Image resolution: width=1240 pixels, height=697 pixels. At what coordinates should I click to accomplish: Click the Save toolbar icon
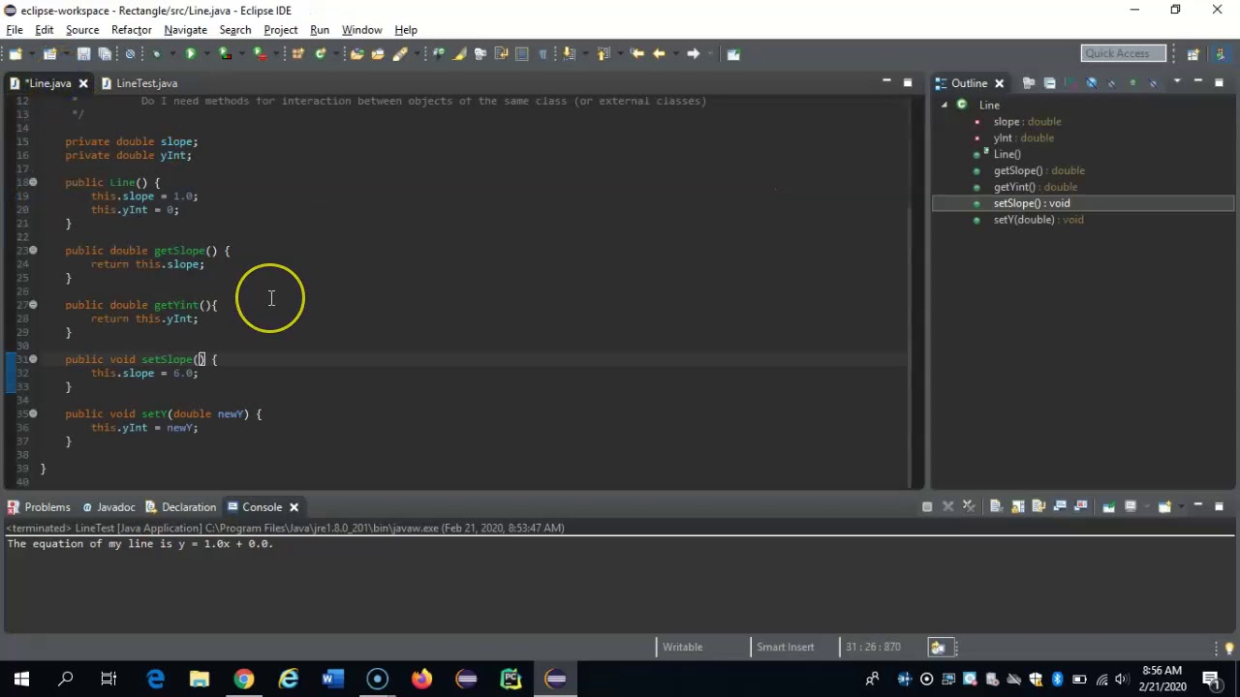pyautogui.click(x=83, y=53)
